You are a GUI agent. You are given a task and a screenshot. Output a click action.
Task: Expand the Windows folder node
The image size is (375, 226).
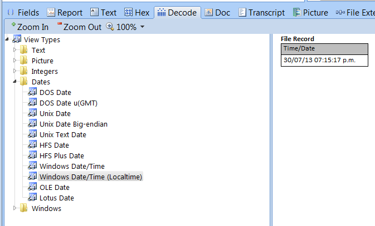(14, 208)
